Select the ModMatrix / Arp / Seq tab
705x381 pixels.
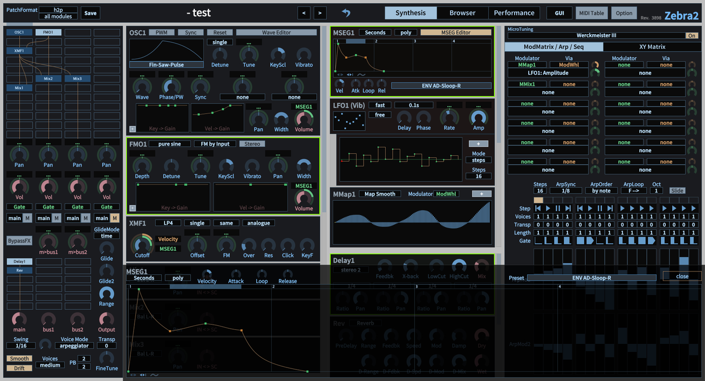[x=554, y=47]
